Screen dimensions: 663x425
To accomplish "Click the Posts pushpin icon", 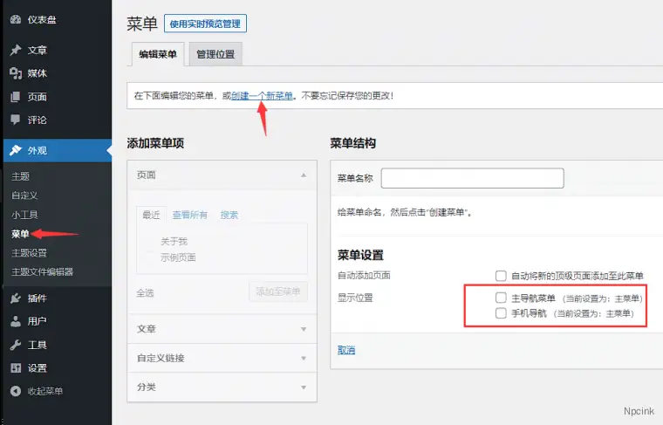I will click(x=16, y=50).
